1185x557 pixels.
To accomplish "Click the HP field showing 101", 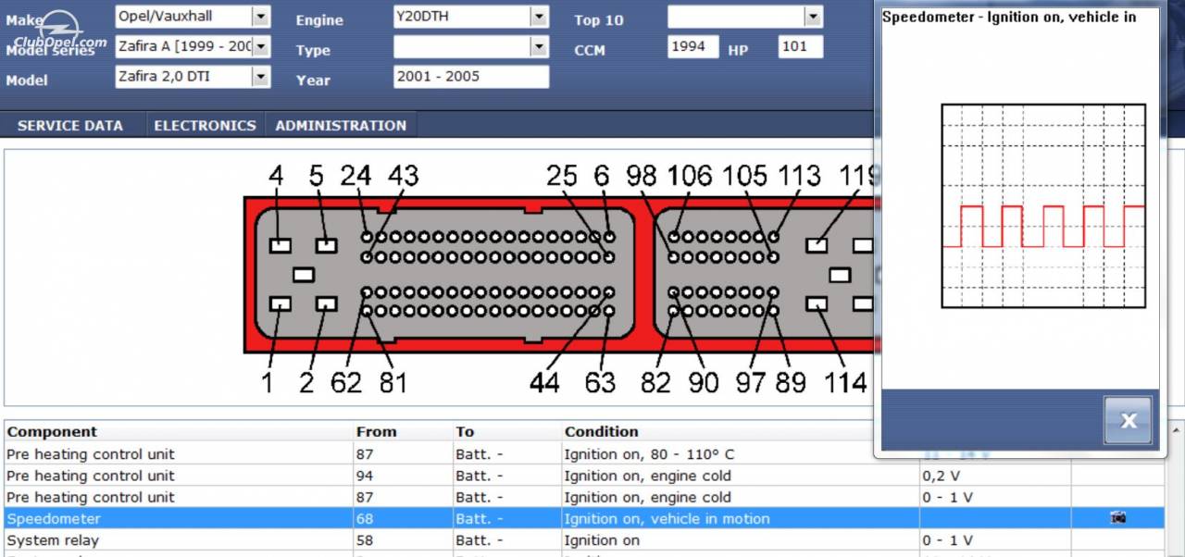I will [800, 46].
